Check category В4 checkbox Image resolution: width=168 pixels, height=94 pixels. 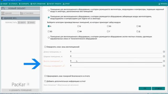coord(78,31)
